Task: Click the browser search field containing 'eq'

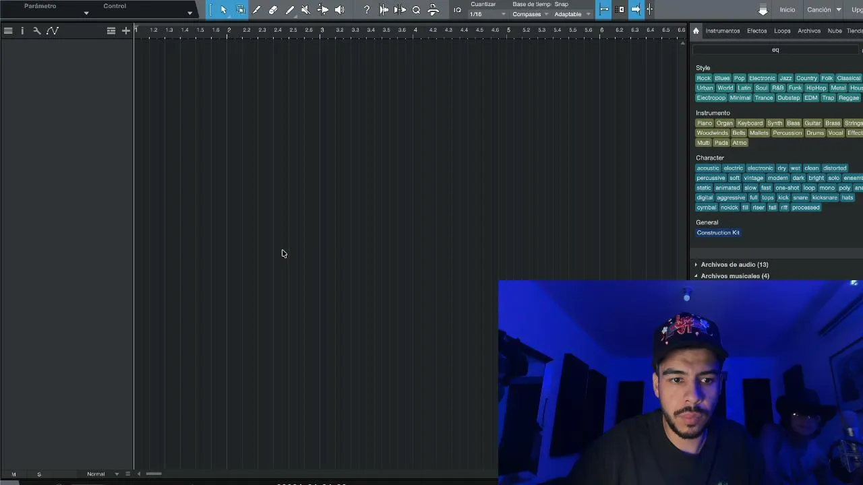Action: point(775,50)
